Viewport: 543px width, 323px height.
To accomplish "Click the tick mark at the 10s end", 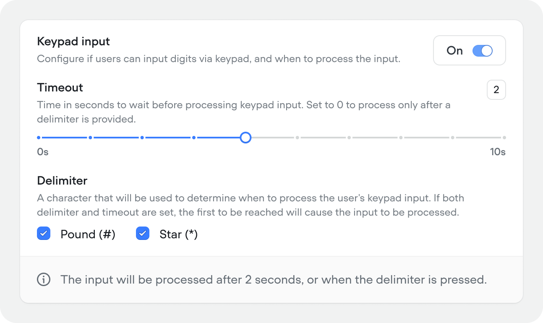I will [504, 137].
